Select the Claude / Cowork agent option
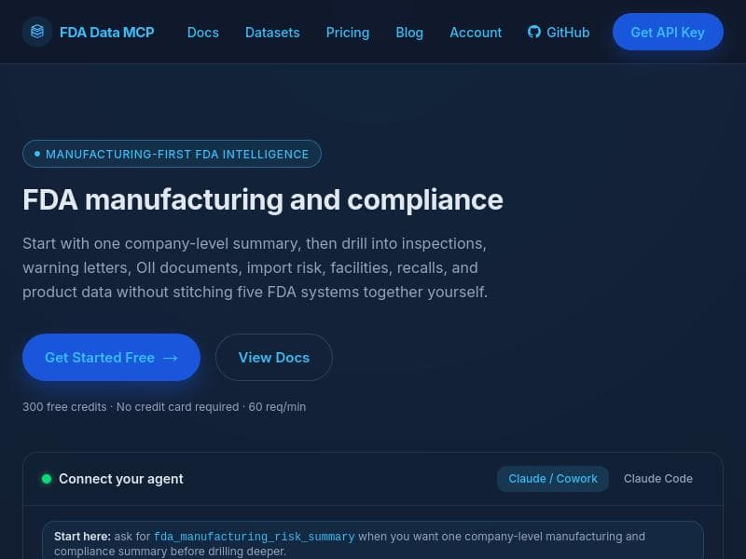746x559 pixels. click(x=553, y=479)
